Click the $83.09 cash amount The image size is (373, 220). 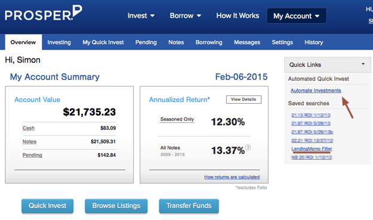coord(108,128)
